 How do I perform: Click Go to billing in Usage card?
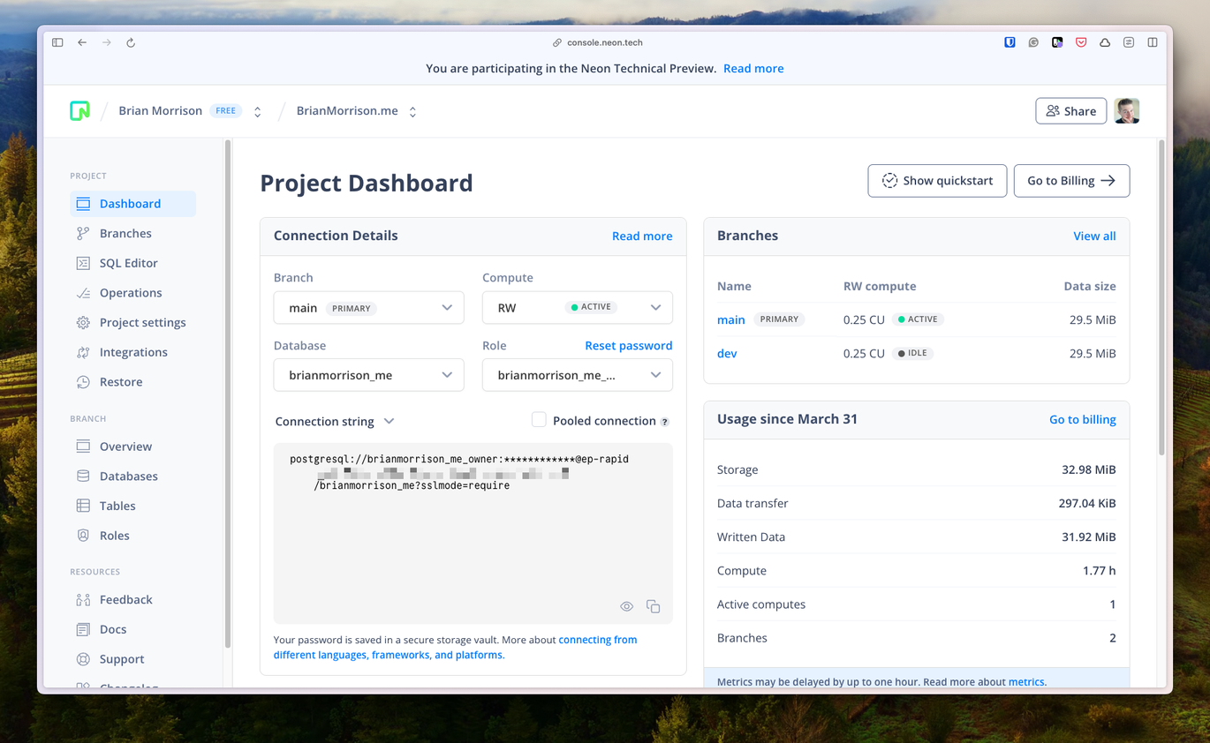1083,420
